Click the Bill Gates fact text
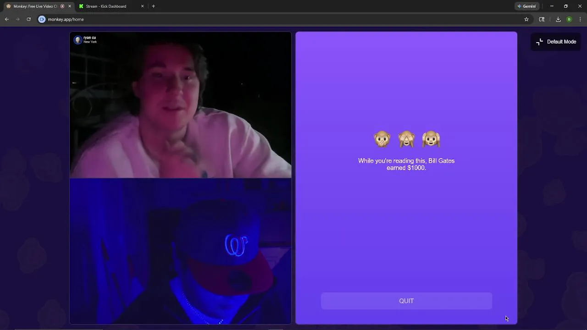This screenshot has width=587, height=330. [x=406, y=164]
